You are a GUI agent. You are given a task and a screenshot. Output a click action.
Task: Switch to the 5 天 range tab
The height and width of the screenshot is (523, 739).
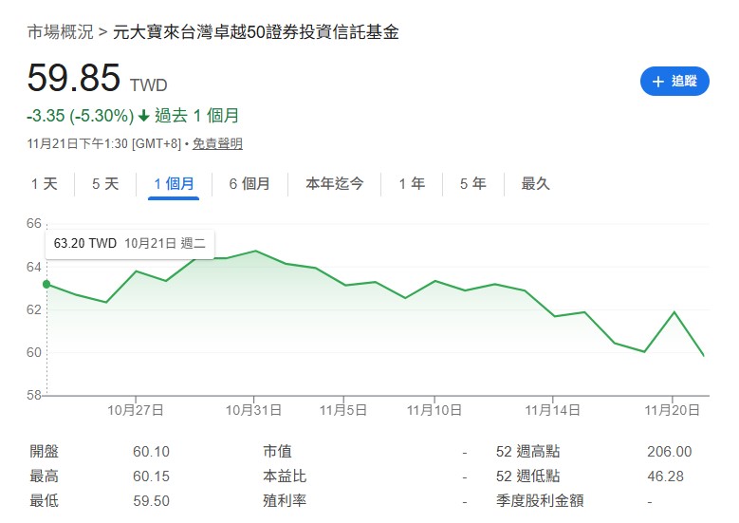tap(105, 183)
